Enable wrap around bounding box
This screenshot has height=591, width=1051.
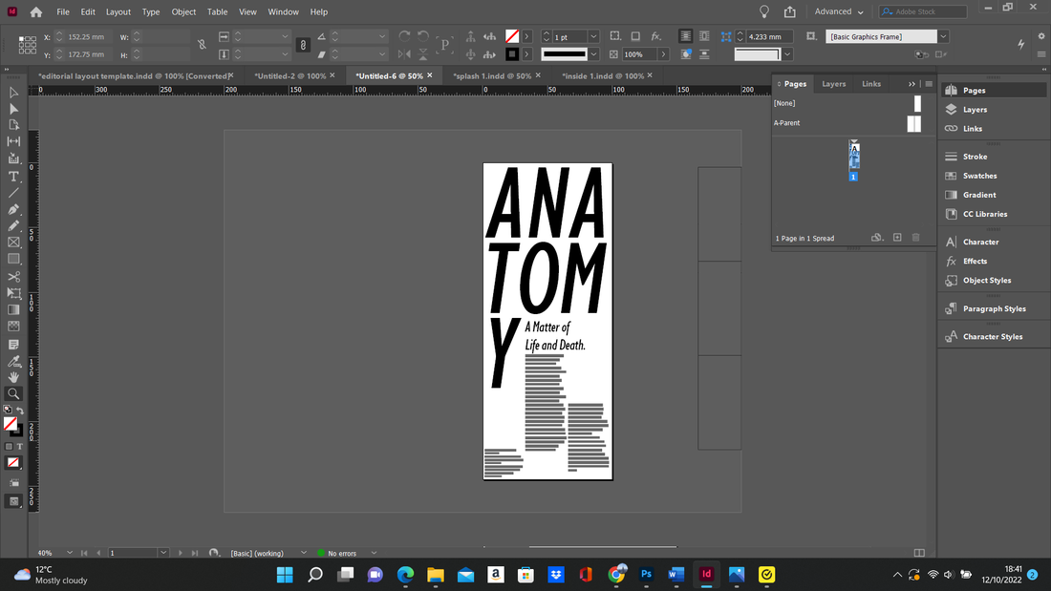pos(704,36)
